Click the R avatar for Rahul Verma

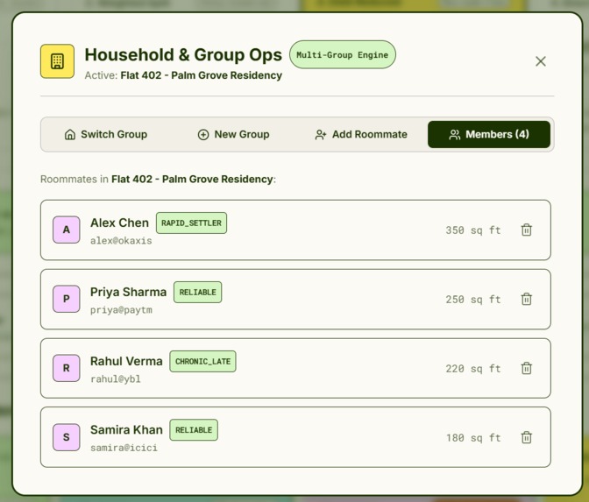pyautogui.click(x=66, y=368)
